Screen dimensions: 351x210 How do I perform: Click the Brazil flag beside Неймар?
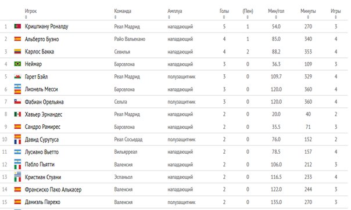point(17,64)
